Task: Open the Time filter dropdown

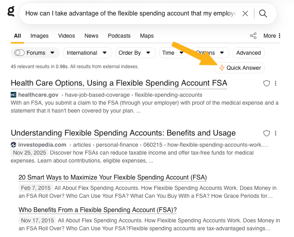Action: pyautogui.click(x=173, y=53)
